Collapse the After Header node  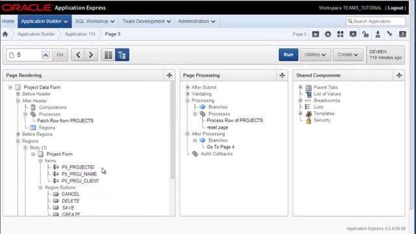[x=18, y=101]
